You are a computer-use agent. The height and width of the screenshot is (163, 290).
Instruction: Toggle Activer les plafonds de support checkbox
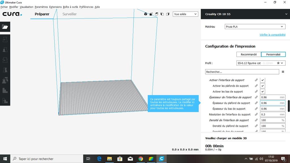(x=263, y=86)
